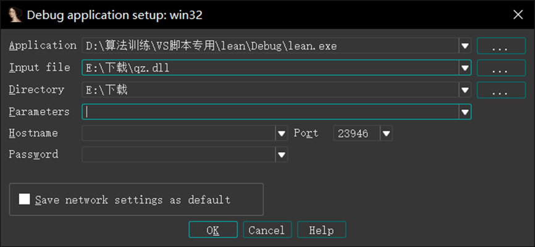Expand the Input file dropdown arrow
The image size is (535, 247).
[x=465, y=68]
